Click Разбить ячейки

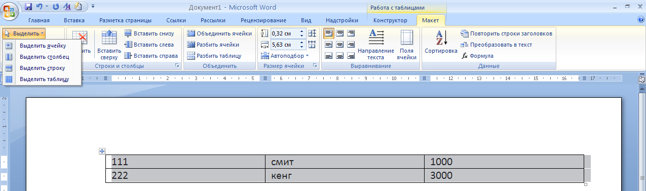213,45
